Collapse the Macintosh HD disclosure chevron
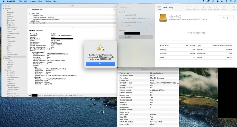Screen dimensions: 237x127 [120, 15]
